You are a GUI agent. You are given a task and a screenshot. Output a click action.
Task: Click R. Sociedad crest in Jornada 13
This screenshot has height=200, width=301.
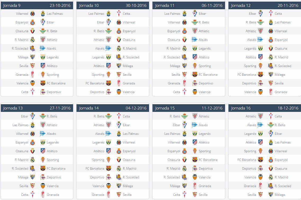coord(33,168)
